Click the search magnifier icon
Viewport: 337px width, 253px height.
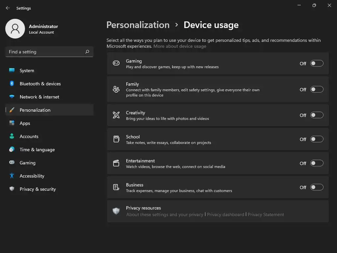87,52
